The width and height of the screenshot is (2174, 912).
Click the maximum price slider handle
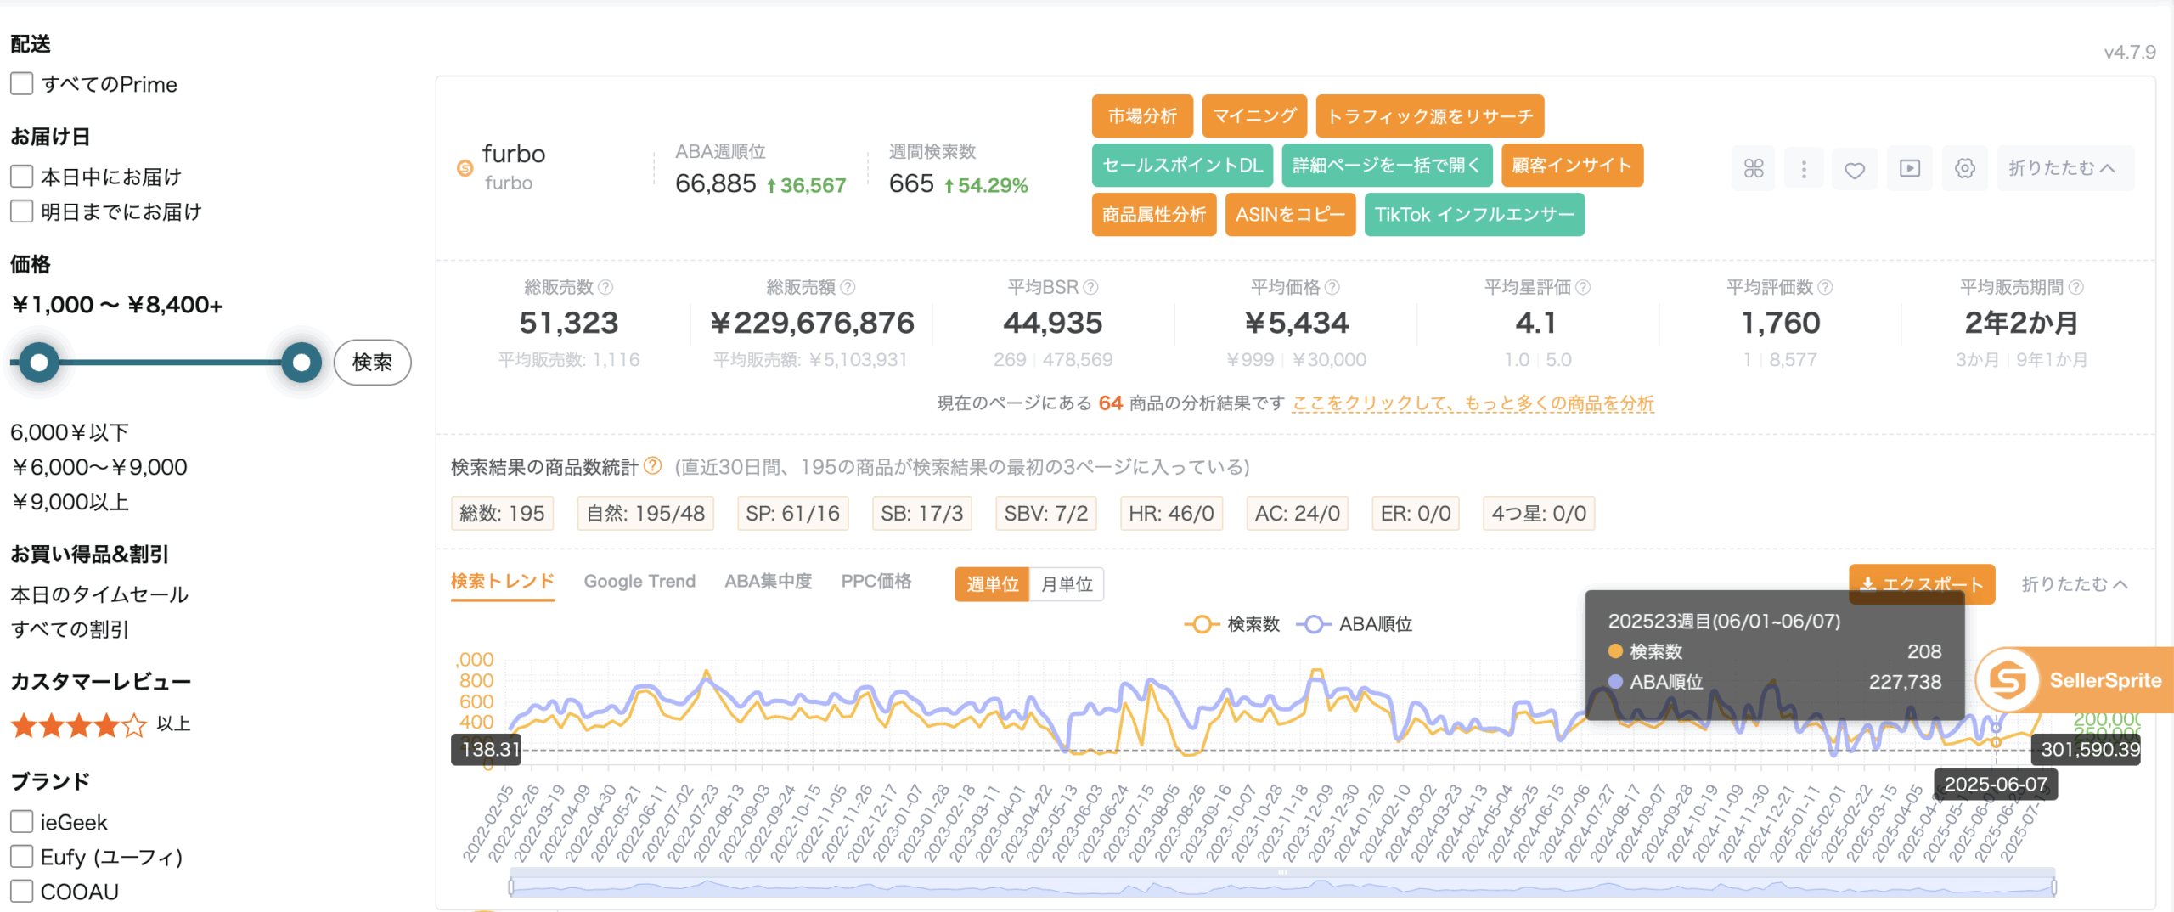[301, 363]
